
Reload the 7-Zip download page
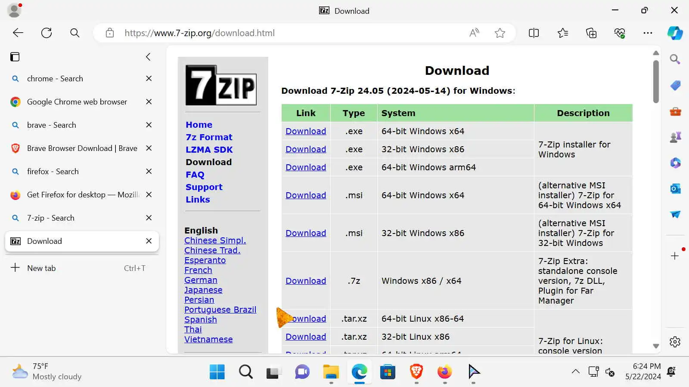click(x=47, y=33)
